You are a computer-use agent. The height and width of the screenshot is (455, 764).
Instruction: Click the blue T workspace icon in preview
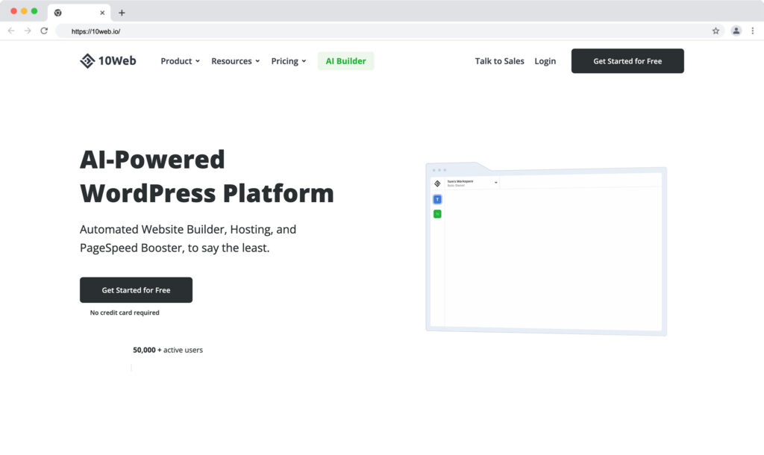point(437,199)
